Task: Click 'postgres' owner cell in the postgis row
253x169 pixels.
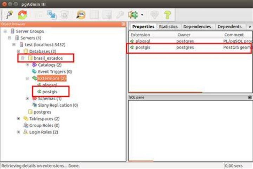Action: (x=185, y=47)
